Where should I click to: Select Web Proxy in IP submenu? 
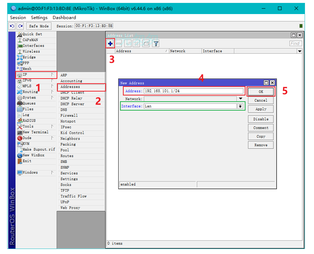point(81,208)
